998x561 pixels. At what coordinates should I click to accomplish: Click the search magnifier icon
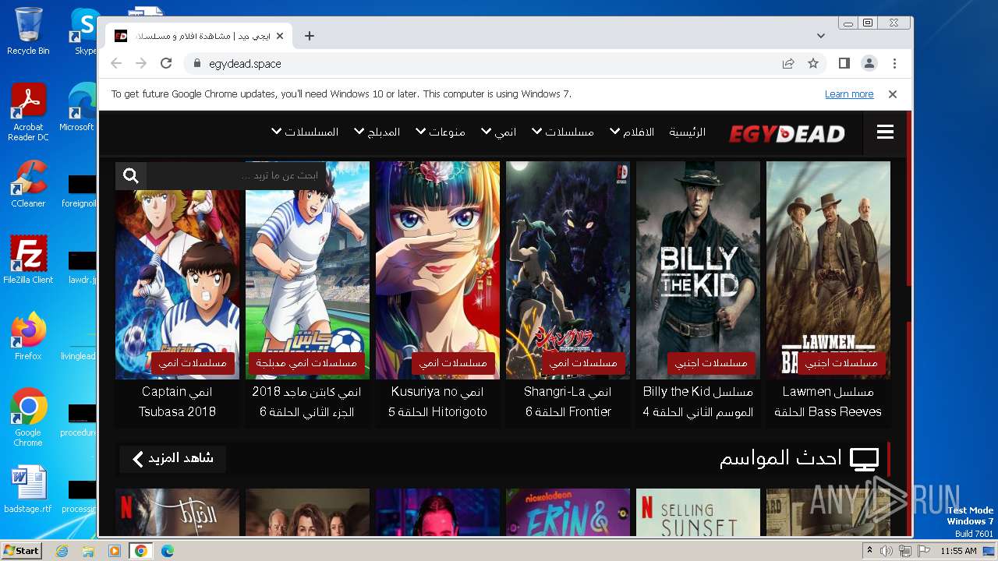tap(131, 176)
